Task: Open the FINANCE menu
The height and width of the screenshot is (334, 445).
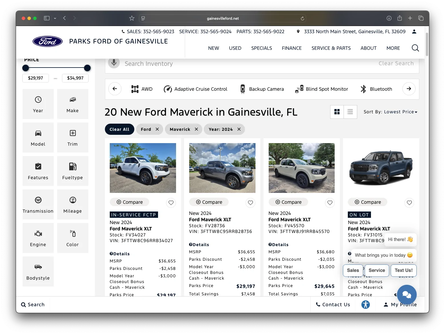Action: click(x=292, y=48)
